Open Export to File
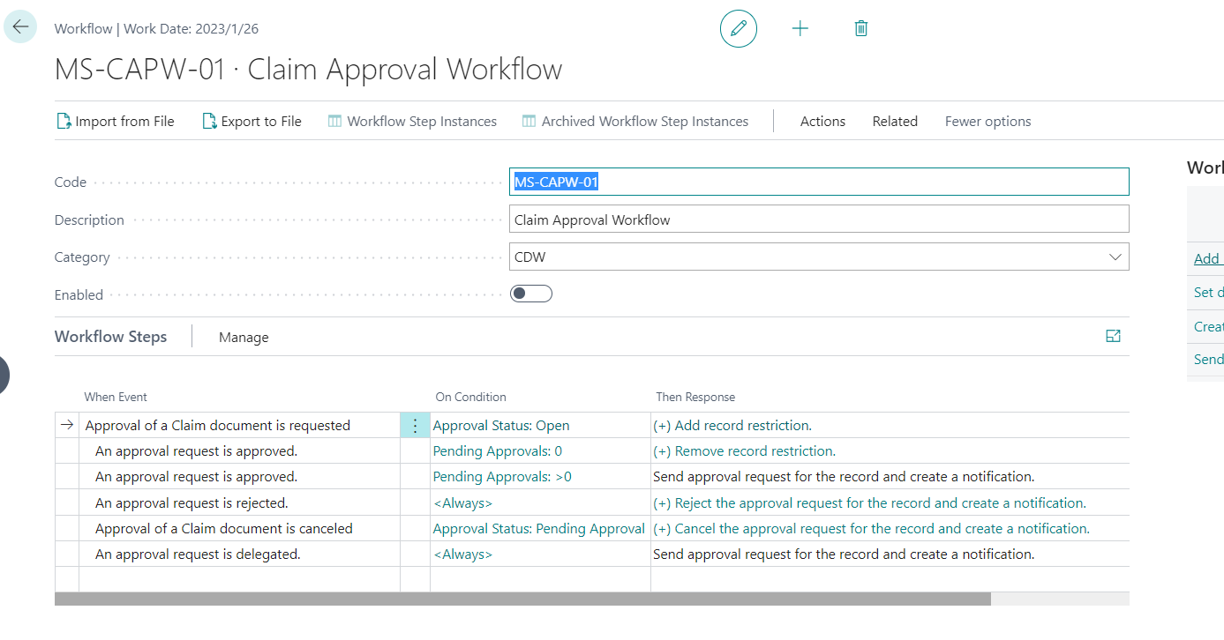 tap(251, 121)
